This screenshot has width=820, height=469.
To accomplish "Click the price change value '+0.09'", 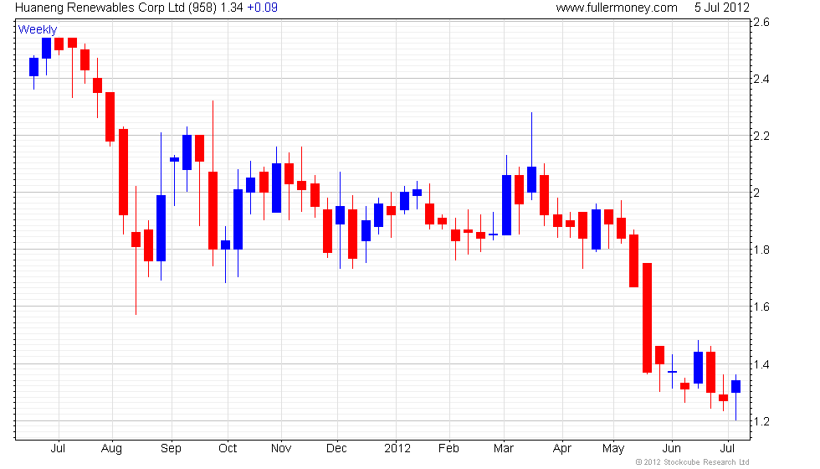I will point(262,8).
